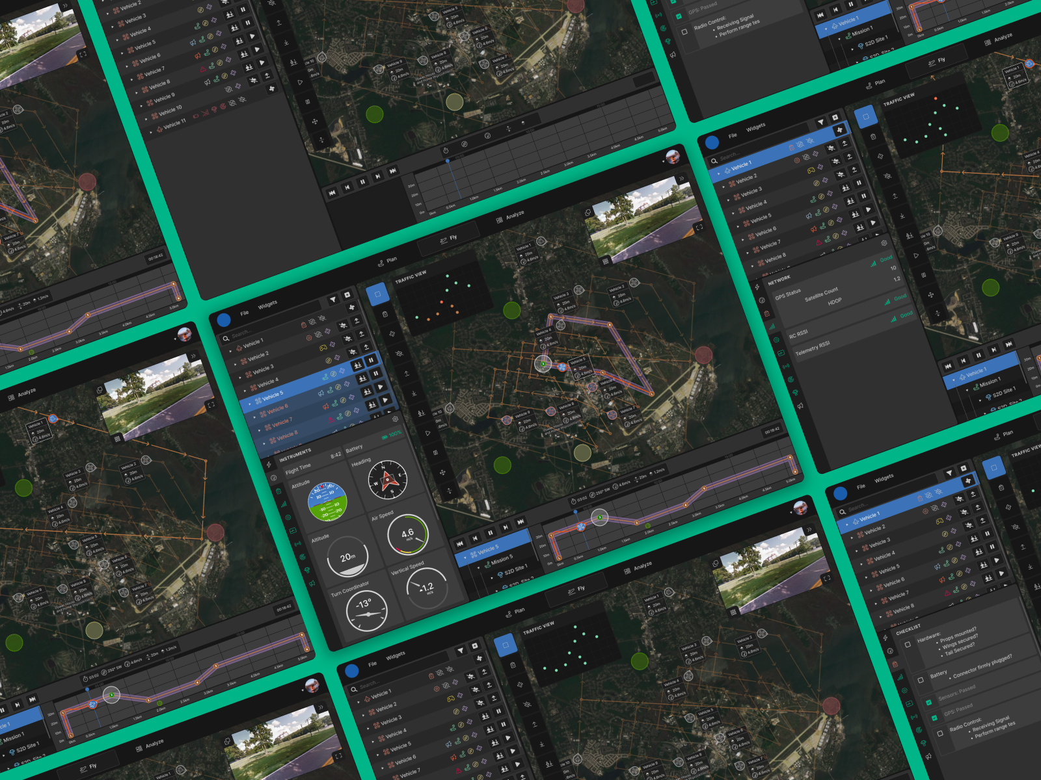1041x780 pixels.
Task: Click the blue playhead marker on the timeline
Action: tap(575, 512)
